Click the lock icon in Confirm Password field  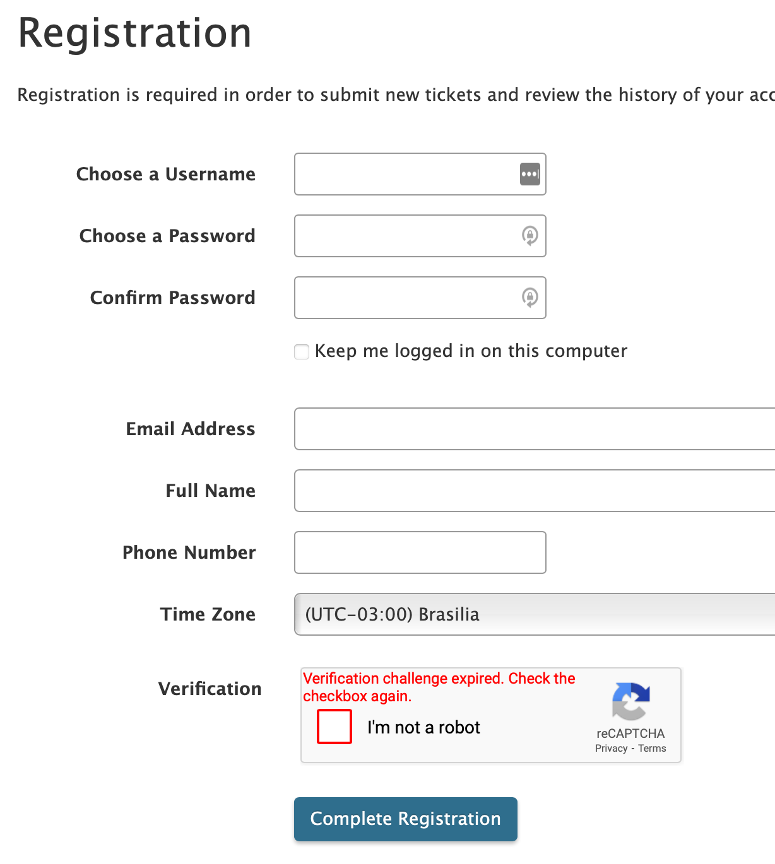(530, 297)
